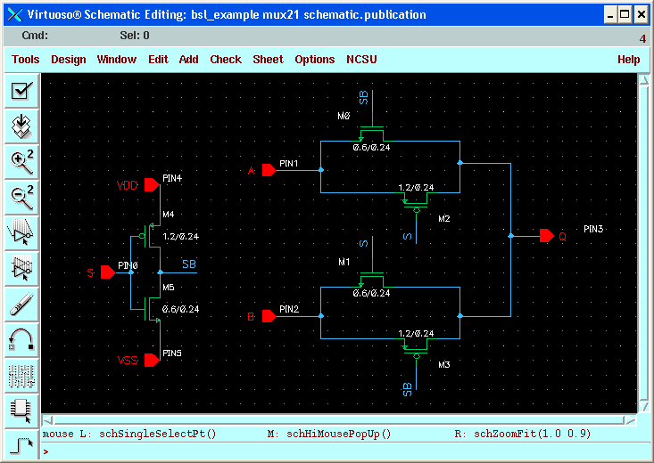Viewport: 654px width, 463px height.
Task: Click the schZoomFit(1.0 0.9) hint text
Action: click(532, 434)
